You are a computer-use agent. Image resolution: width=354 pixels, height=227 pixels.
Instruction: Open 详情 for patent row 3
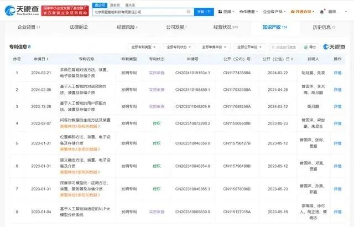[337, 106]
